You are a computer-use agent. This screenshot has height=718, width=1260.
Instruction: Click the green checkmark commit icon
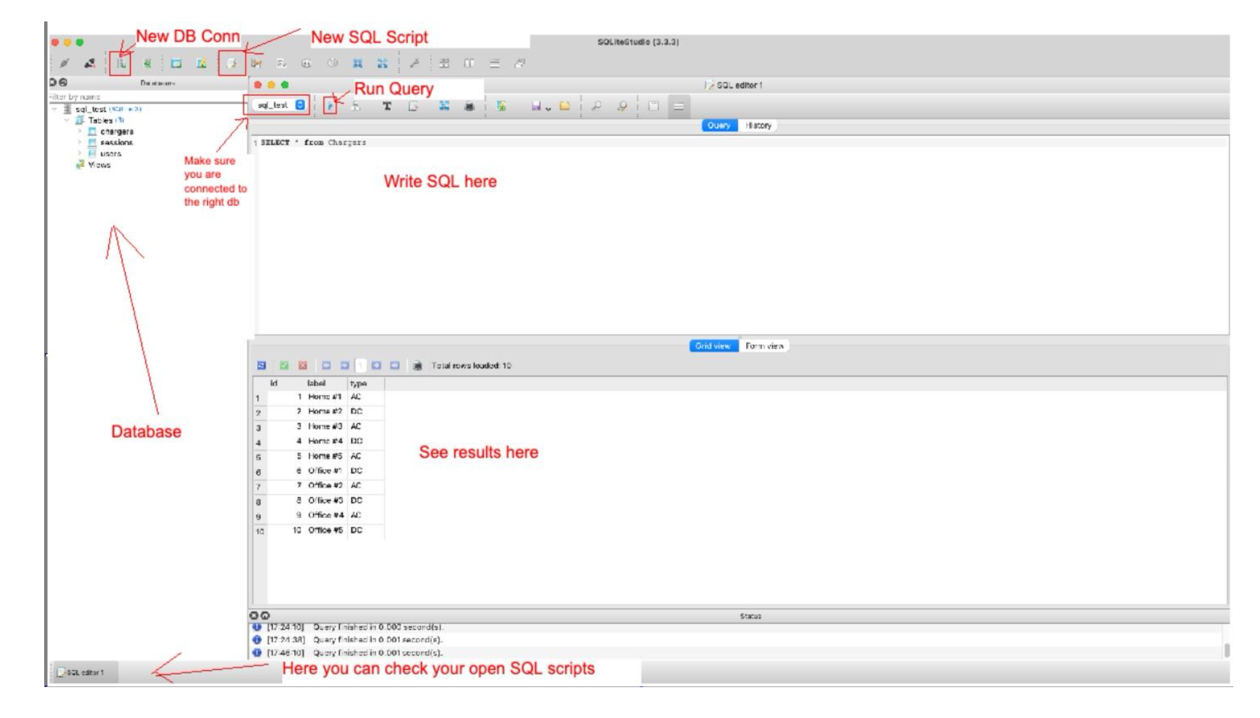pyautogui.click(x=284, y=365)
